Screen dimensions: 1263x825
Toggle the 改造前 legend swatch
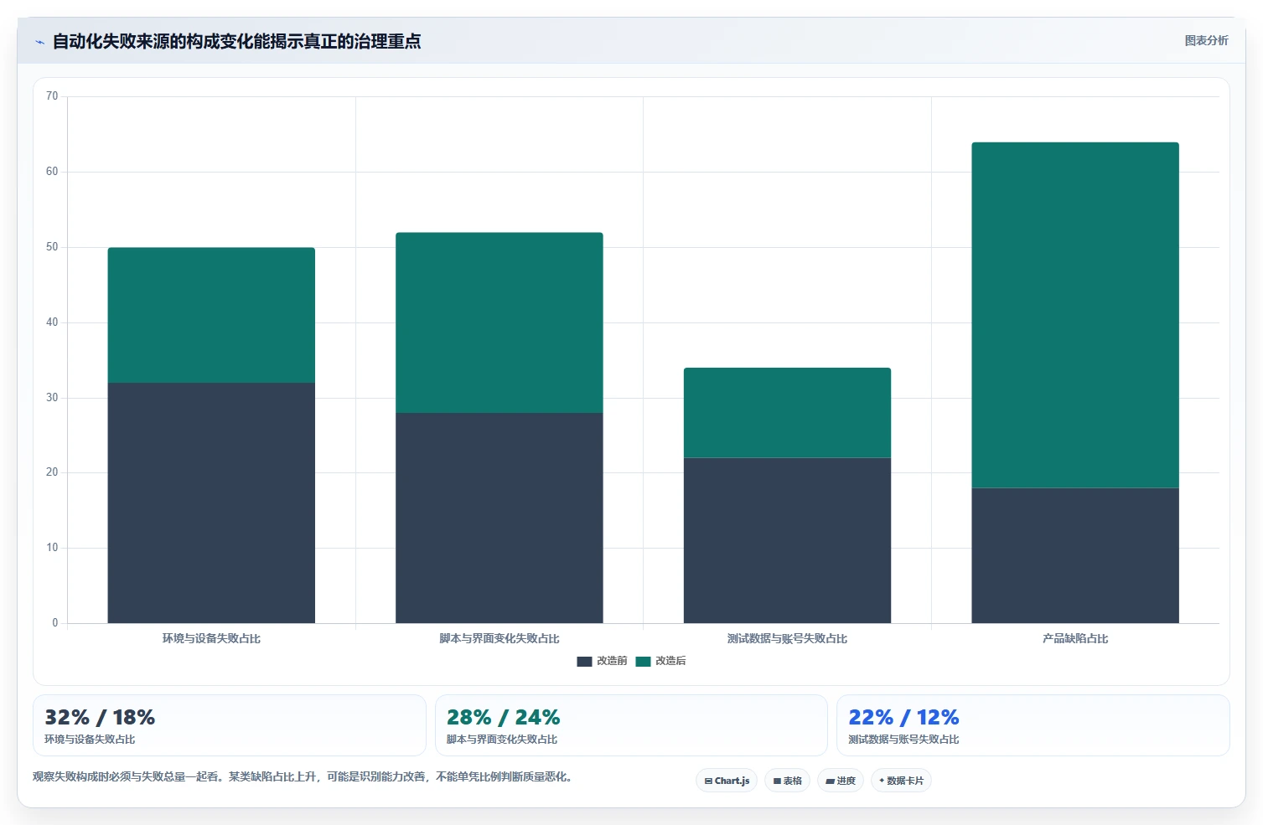584,662
